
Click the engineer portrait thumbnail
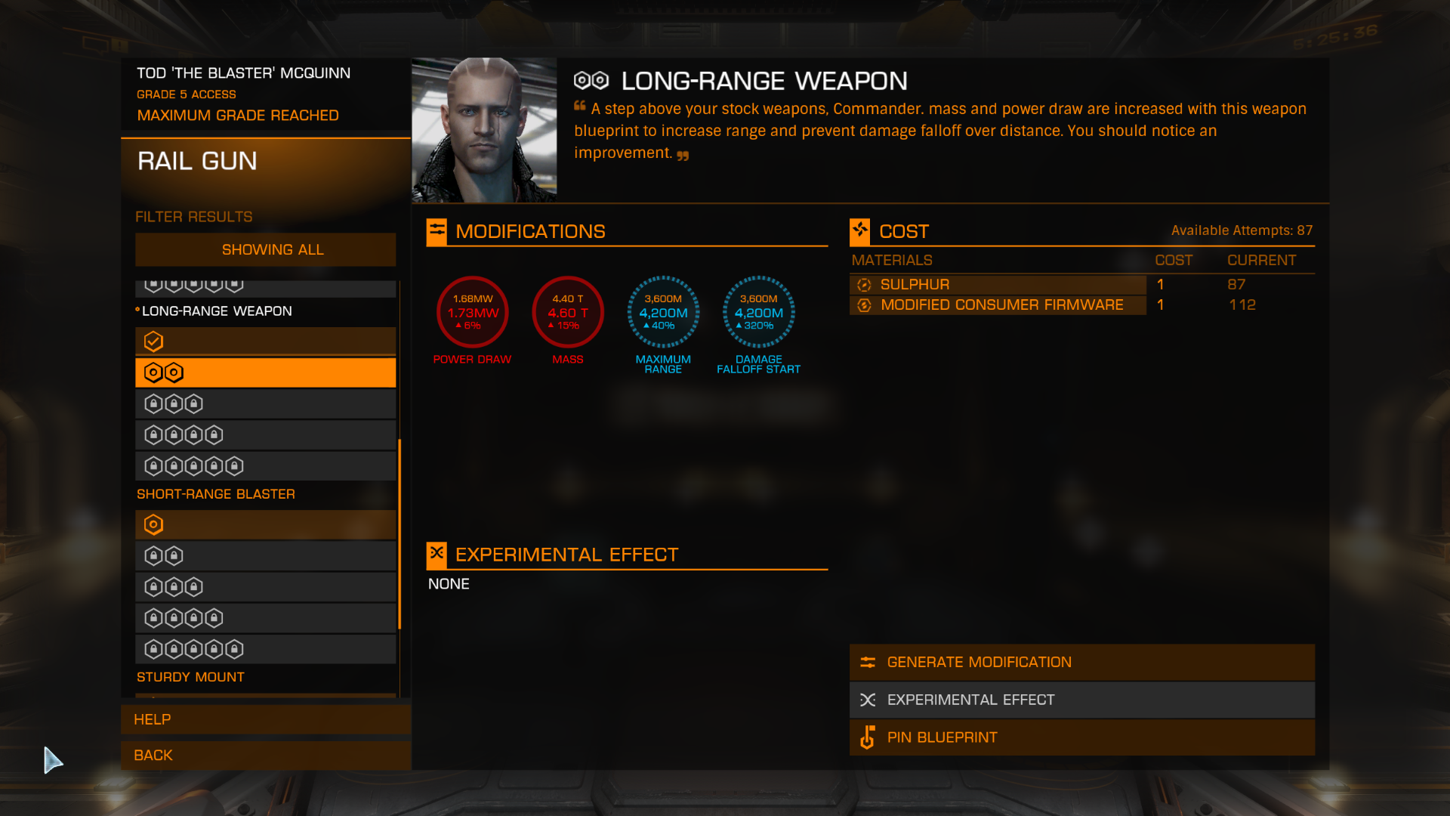coord(484,130)
